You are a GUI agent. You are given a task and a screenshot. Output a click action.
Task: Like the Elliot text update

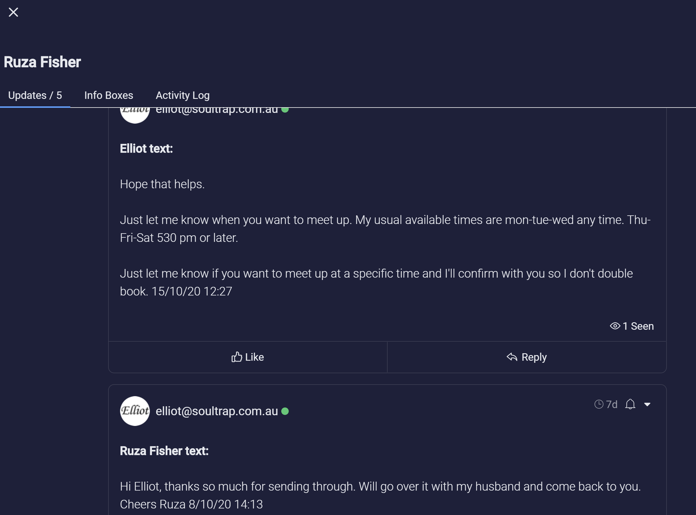coord(248,357)
